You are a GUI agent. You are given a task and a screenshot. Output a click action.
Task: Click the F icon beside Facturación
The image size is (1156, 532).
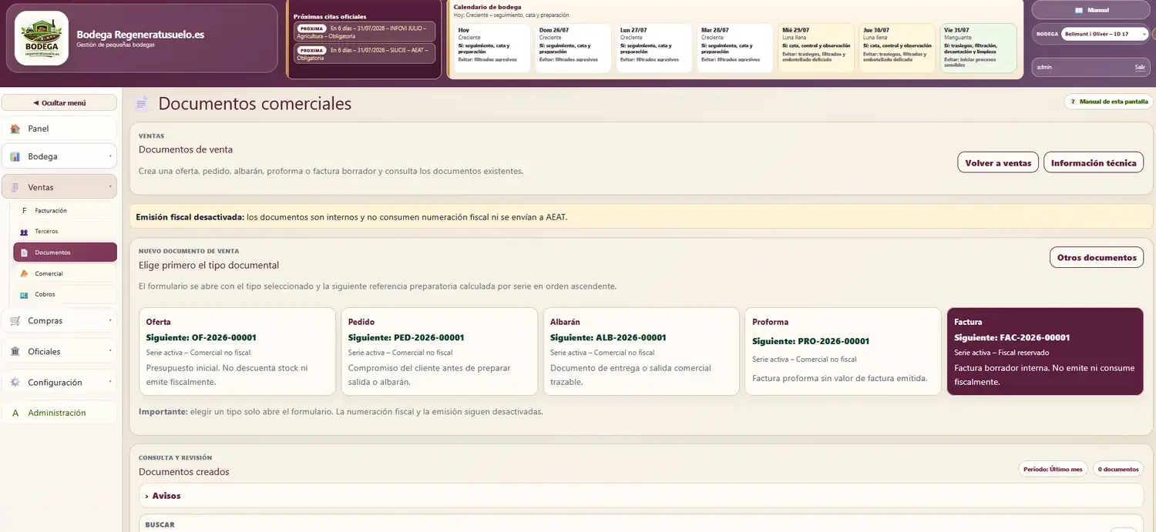[x=24, y=210]
